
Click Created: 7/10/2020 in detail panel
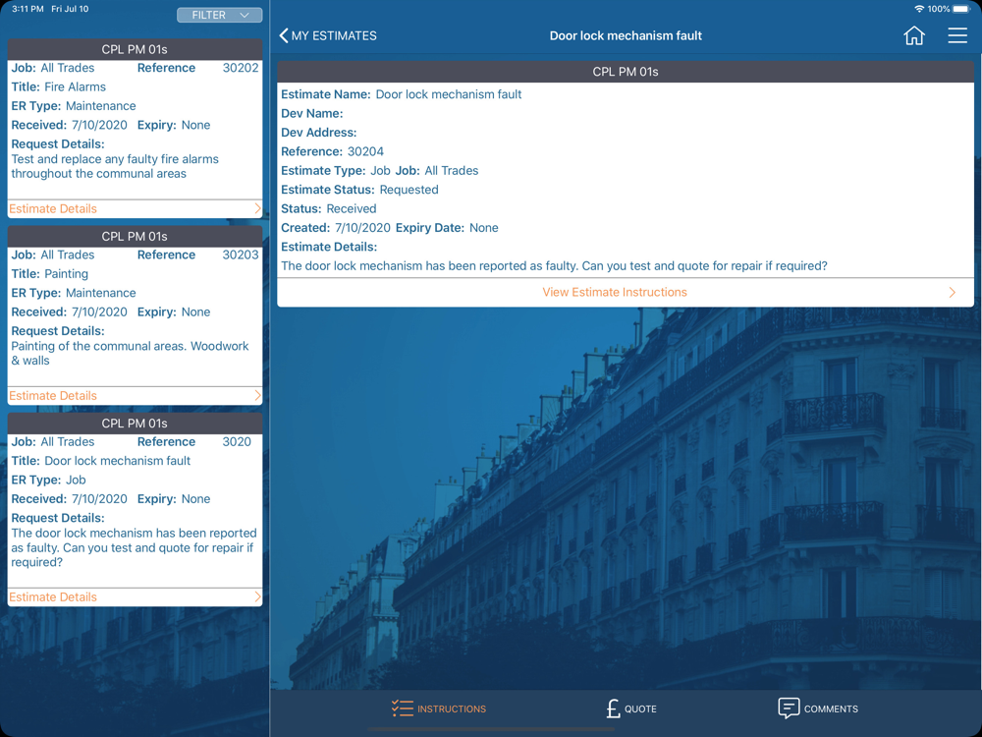(335, 228)
